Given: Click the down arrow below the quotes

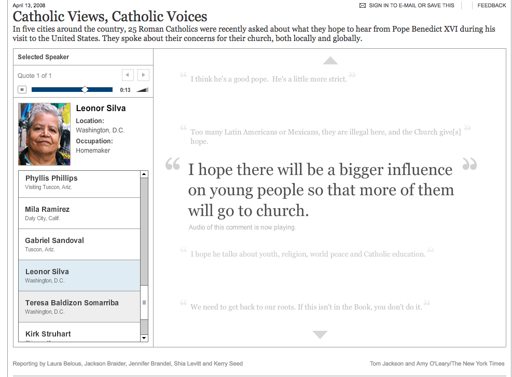Looking at the screenshot, I should pos(320,335).
